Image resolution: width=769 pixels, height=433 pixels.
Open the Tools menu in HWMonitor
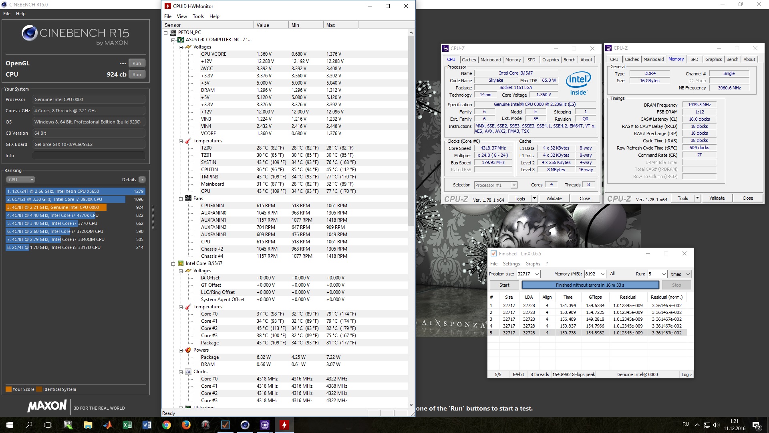point(198,16)
